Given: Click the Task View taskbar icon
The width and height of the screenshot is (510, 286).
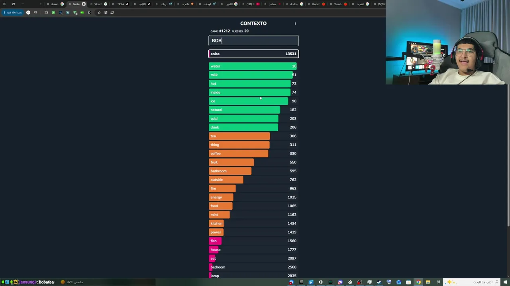Looking at the screenshot, I should coord(438,282).
